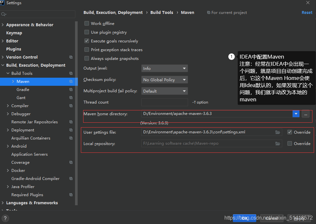
Task: Expand the Editor section
Action: click(x=3, y=41)
